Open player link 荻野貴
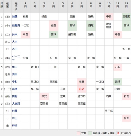Image resolution: width=131 pixels, height=136 pixels. coord(16,25)
